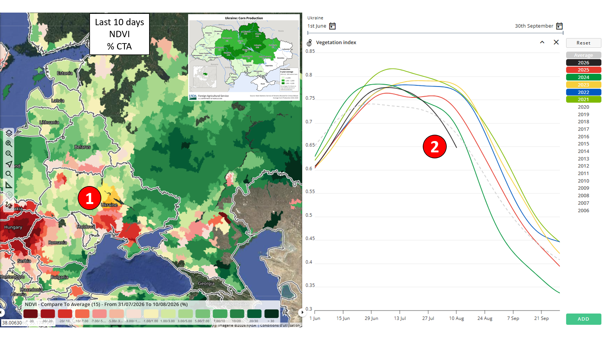Viewport: 604px width, 340px height.
Task: Open the Conditions d'utilisation link
Action: pyautogui.click(x=280, y=326)
